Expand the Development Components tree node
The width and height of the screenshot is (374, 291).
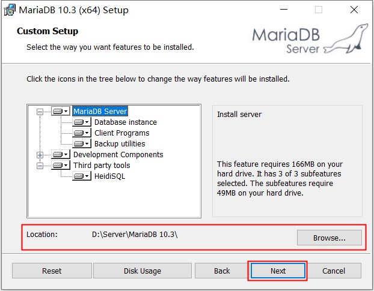[40, 155]
